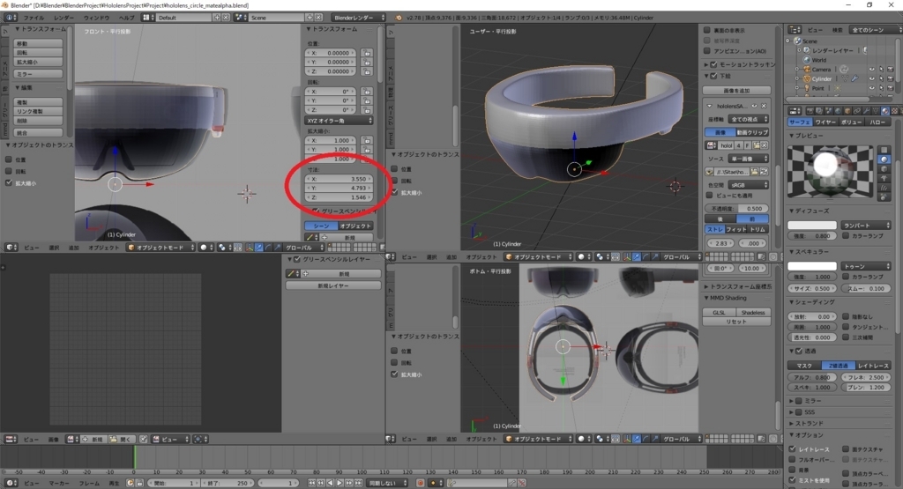Open the ランバート diffuse shader dropdown
The height and width of the screenshot is (489, 903).
[x=866, y=225]
